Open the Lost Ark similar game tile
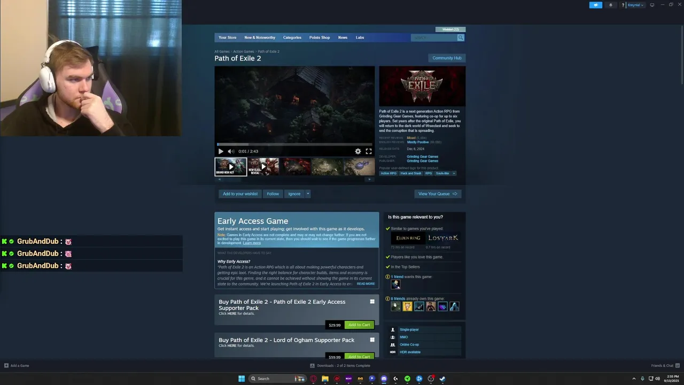The width and height of the screenshot is (684, 385). [443, 238]
